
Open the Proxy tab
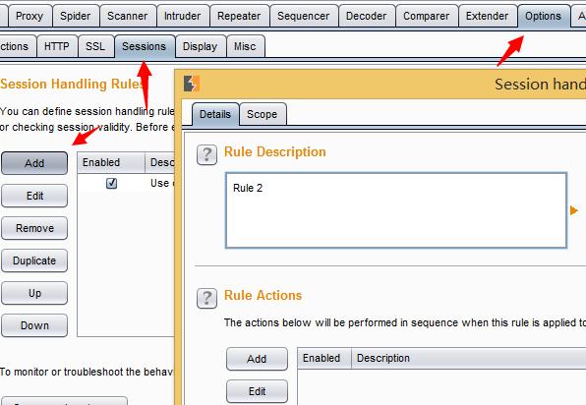pos(29,16)
